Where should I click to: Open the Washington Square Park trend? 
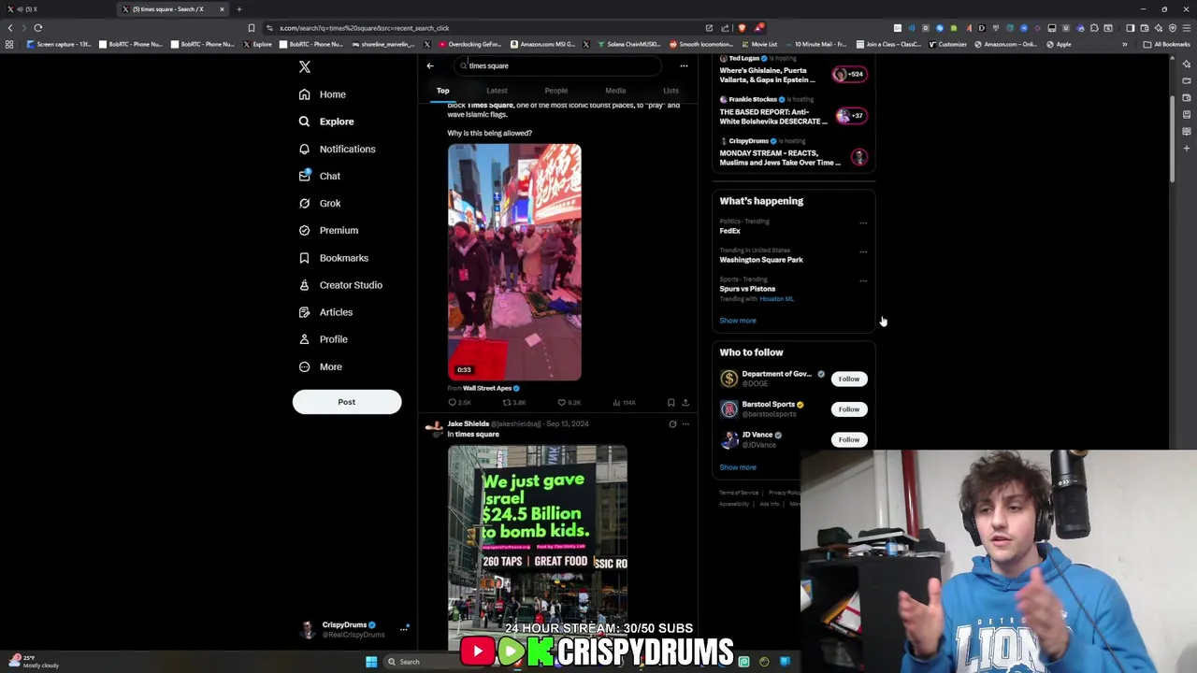(761, 260)
